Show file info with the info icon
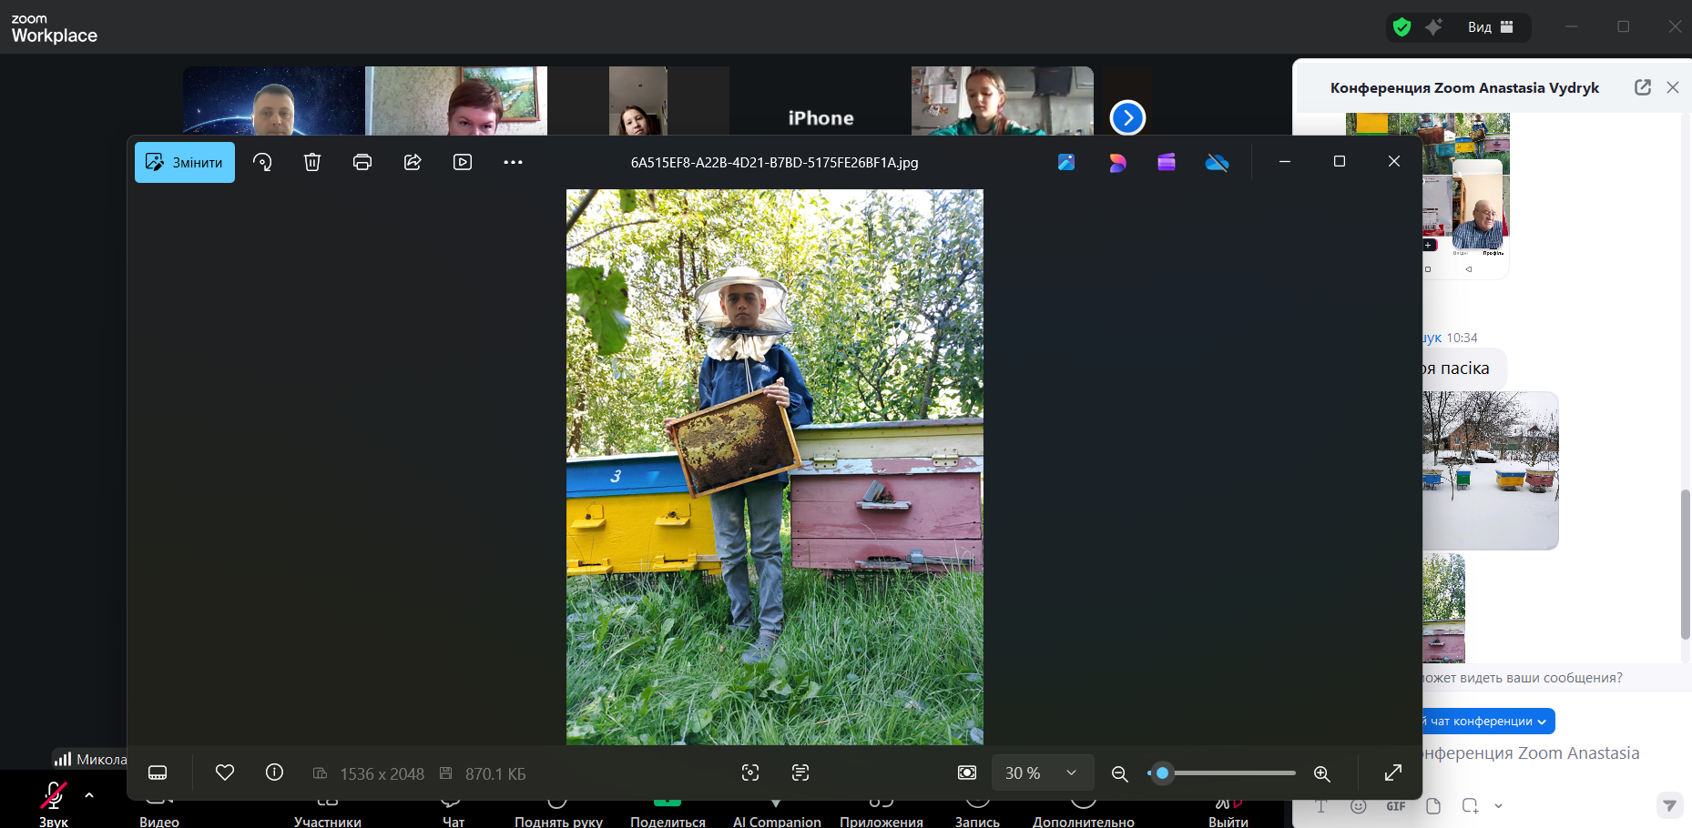This screenshot has width=1692, height=828. point(274,772)
